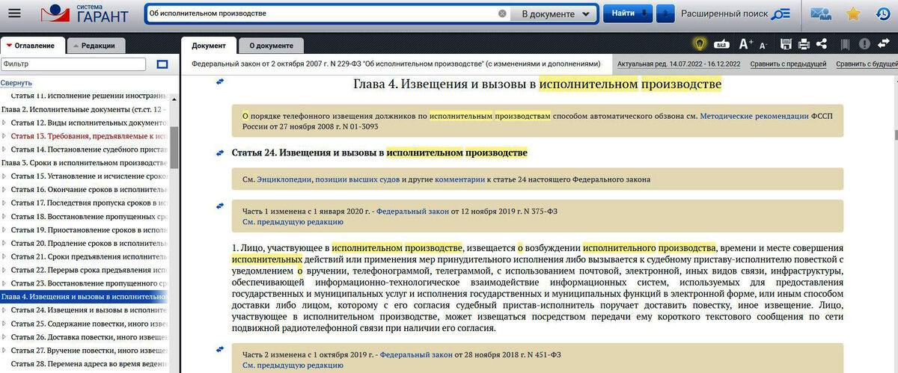Focus the search field with Об исполнительном производстве
The width and height of the screenshot is (898, 373).
(x=322, y=13)
